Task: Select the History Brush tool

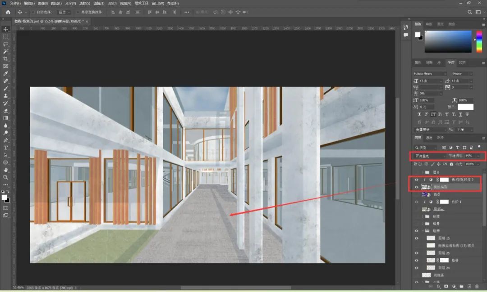Action: (x=5, y=103)
